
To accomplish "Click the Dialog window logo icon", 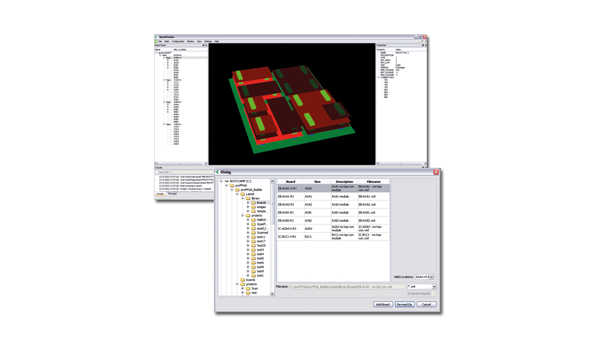I will point(217,172).
